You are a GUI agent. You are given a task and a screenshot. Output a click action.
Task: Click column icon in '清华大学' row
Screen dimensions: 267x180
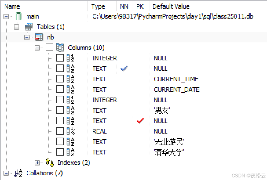pyautogui.click(x=70, y=152)
